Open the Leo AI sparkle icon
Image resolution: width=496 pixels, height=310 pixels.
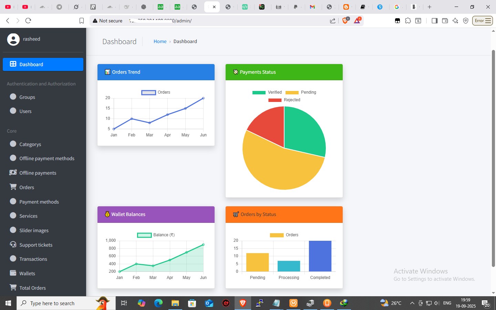[x=455, y=21]
